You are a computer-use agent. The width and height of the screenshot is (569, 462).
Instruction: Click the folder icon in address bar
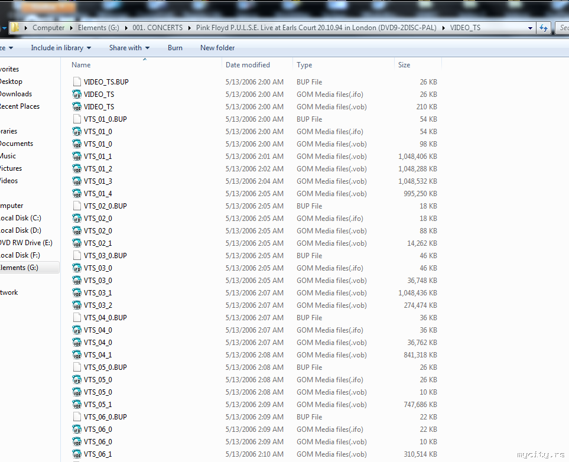(x=15, y=28)
